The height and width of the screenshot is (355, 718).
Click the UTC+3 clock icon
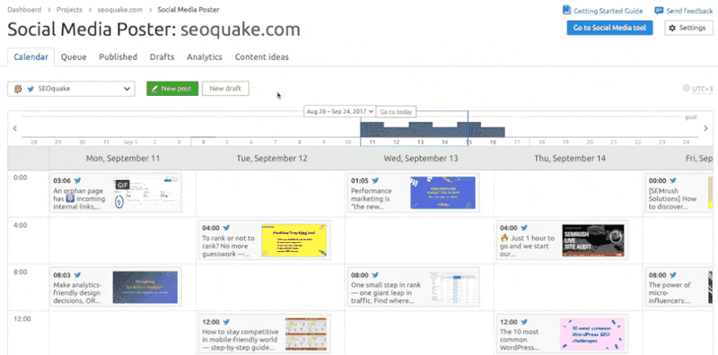click(686, 88)
